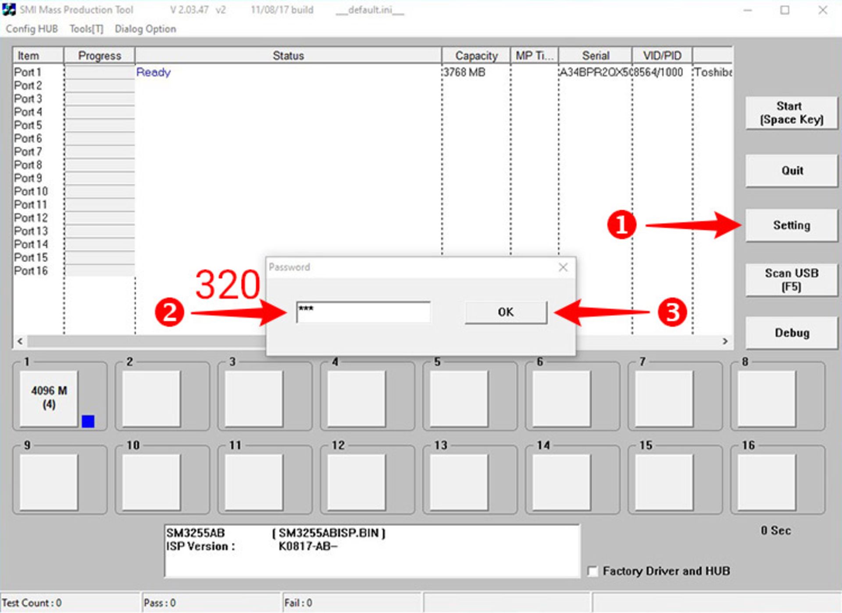Open the Dialog Option menu
Image resolution: width=842 pixels, height=613 pixels.
pyautogui.click(x=145, y=29)
